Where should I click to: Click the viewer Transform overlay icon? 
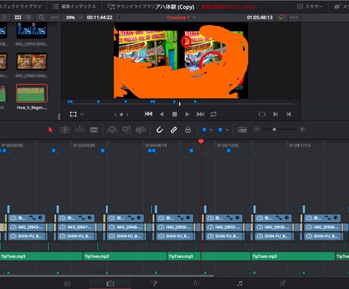click(73, 114)
